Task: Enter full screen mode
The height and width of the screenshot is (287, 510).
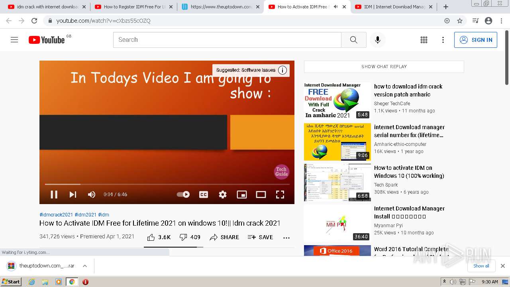Action: (x=280, y=195)
